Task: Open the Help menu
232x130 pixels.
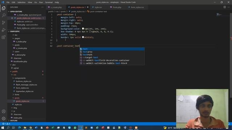Action: pyautogui.click(x=57, y=3)
